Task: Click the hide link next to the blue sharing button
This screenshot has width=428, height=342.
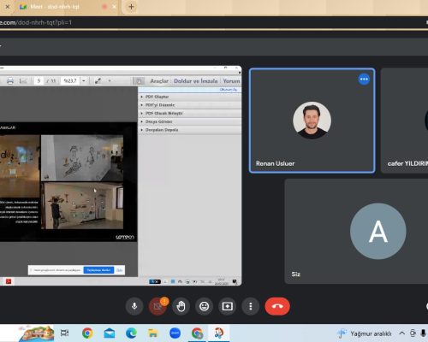Action: (x=119, y=270)
